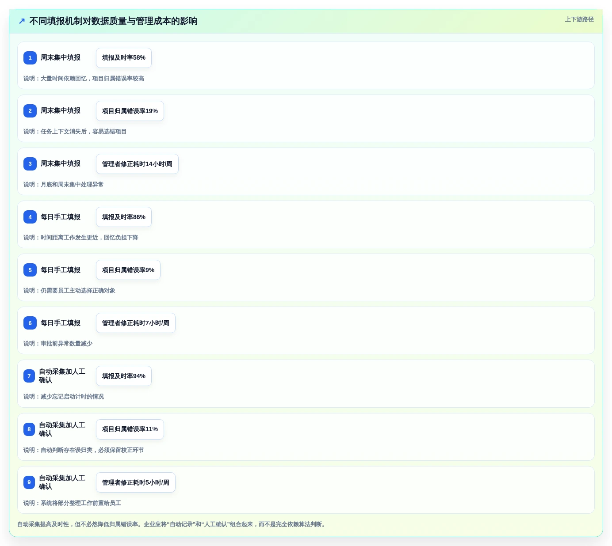
Task: Select the 填报及时率94% chip
Action: click(124, 376)
